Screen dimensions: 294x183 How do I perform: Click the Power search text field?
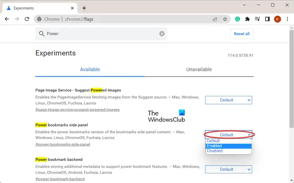102,34
